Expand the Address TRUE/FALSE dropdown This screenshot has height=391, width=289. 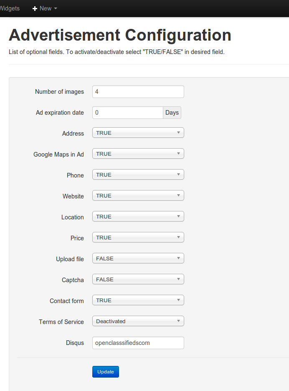tap(138, 133)
